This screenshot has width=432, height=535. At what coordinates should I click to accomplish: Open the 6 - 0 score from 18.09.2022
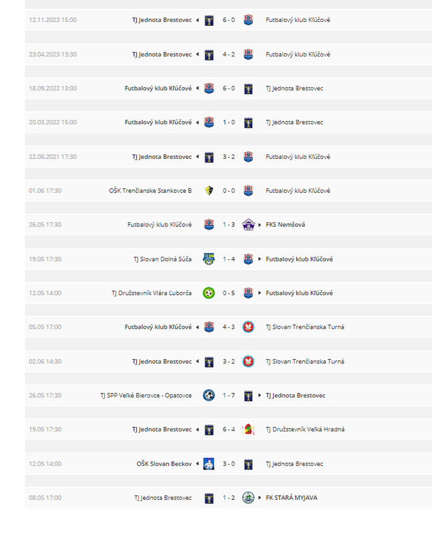[x=229, y=88]
